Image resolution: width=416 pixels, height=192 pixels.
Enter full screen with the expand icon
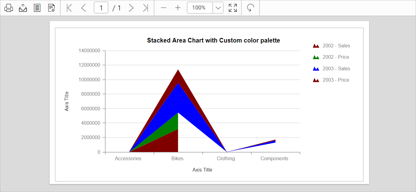233,8
